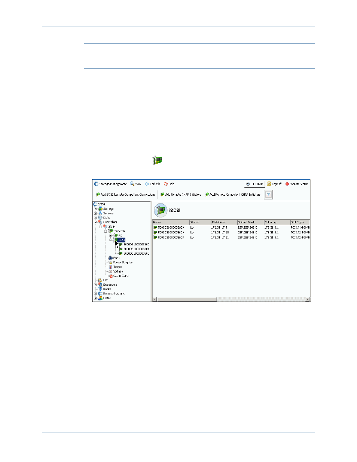The image size is (357, 462).
Task: Click Add Remote CHAP Initiators icon
Action: coord(162,195)
